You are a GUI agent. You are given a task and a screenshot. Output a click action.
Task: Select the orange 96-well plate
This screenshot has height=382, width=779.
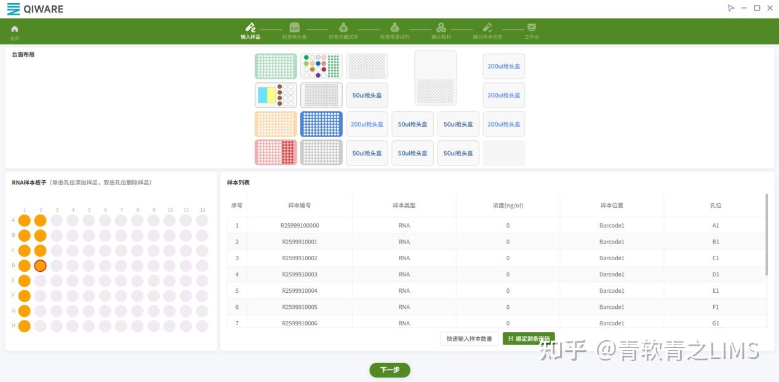pyautogui.click(x=276, y=124)
